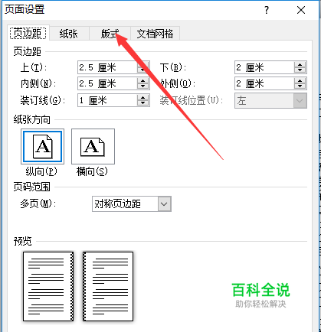
Task: Increase the 下(B) margin with up arrow
Action: (300, 64)
